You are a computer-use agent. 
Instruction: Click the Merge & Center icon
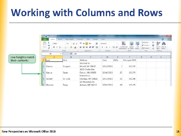(97, 47)
